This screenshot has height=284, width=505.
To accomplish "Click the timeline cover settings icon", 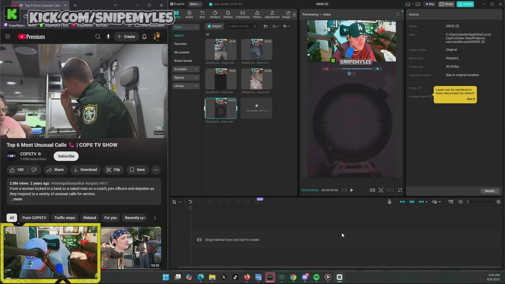I will (x=451, y=202).
